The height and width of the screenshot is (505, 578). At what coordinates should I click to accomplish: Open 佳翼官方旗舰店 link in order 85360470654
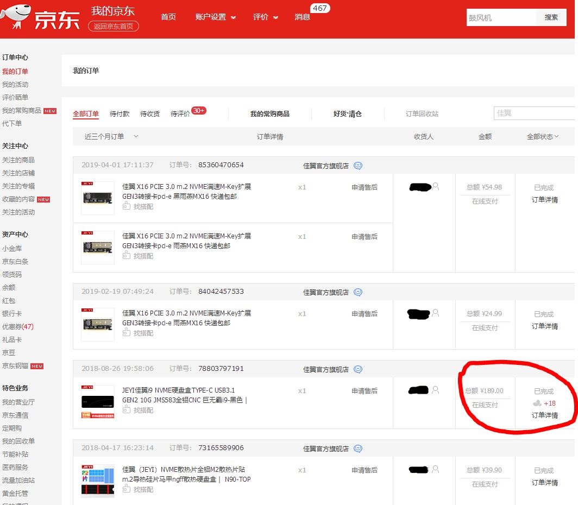pyautogui.click(x=325, y=166)
